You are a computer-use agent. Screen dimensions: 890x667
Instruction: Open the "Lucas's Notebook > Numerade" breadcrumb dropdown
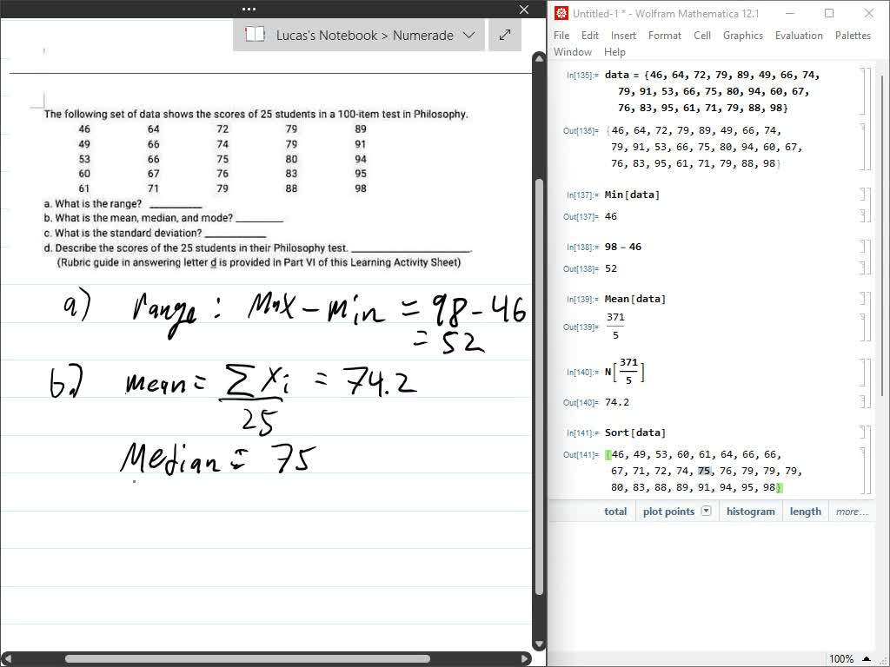pos(469,35)
